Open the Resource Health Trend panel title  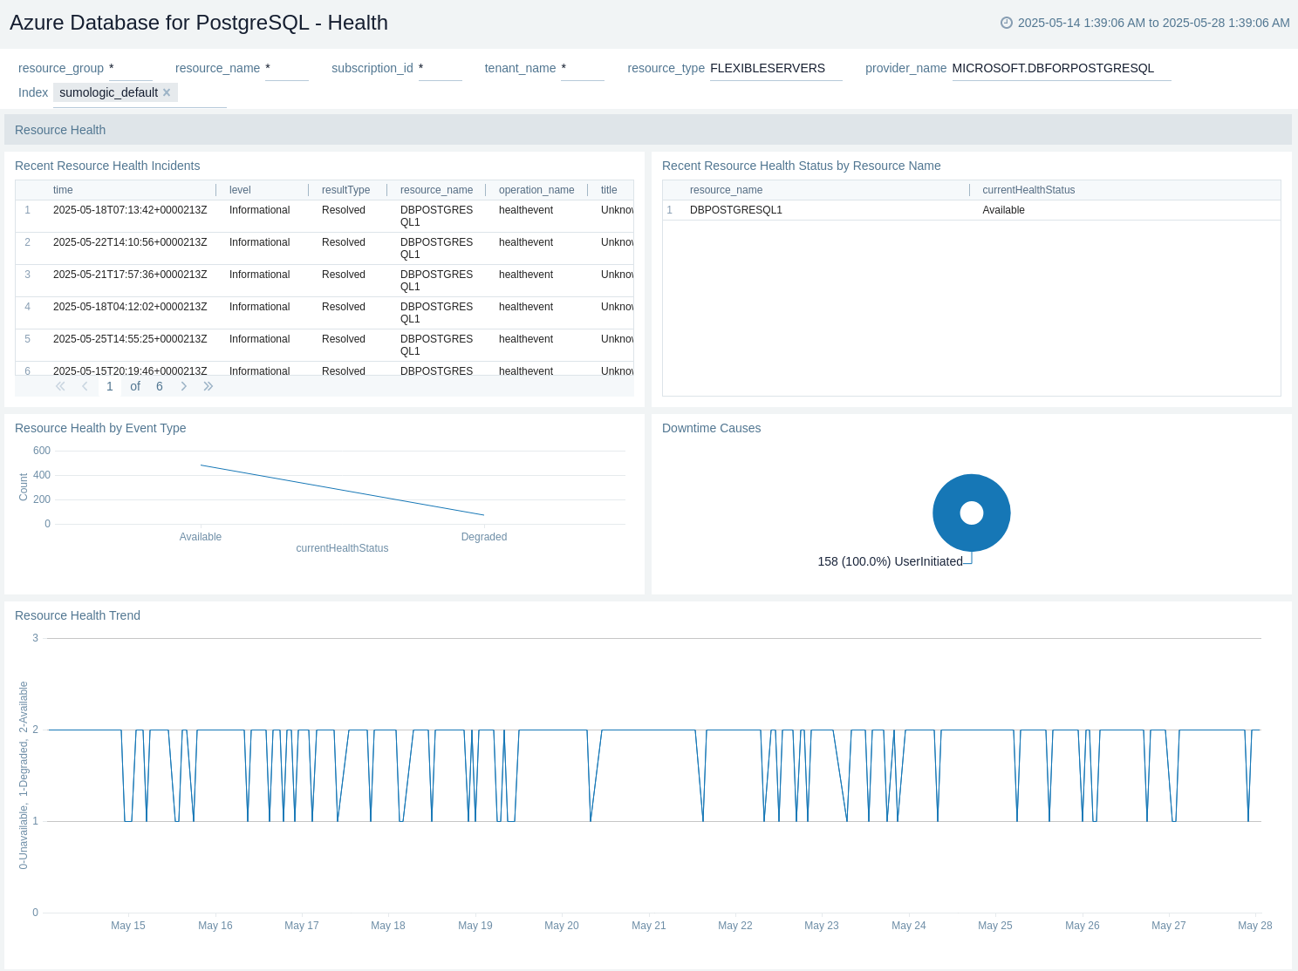tap(78, 615)
